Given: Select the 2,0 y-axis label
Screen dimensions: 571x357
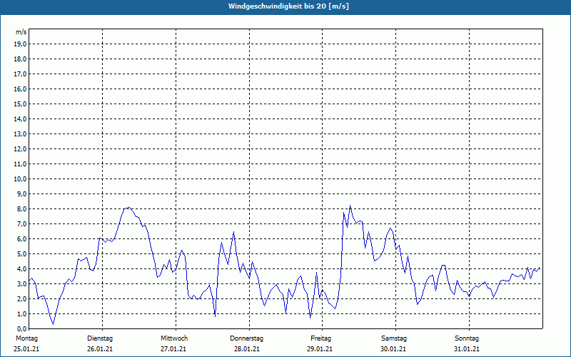Looking at the screenshot, I should 21,299.
